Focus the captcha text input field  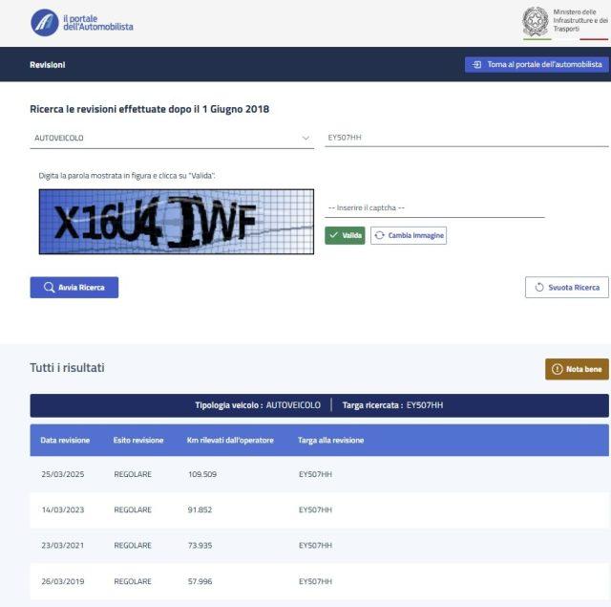point(434,207)
